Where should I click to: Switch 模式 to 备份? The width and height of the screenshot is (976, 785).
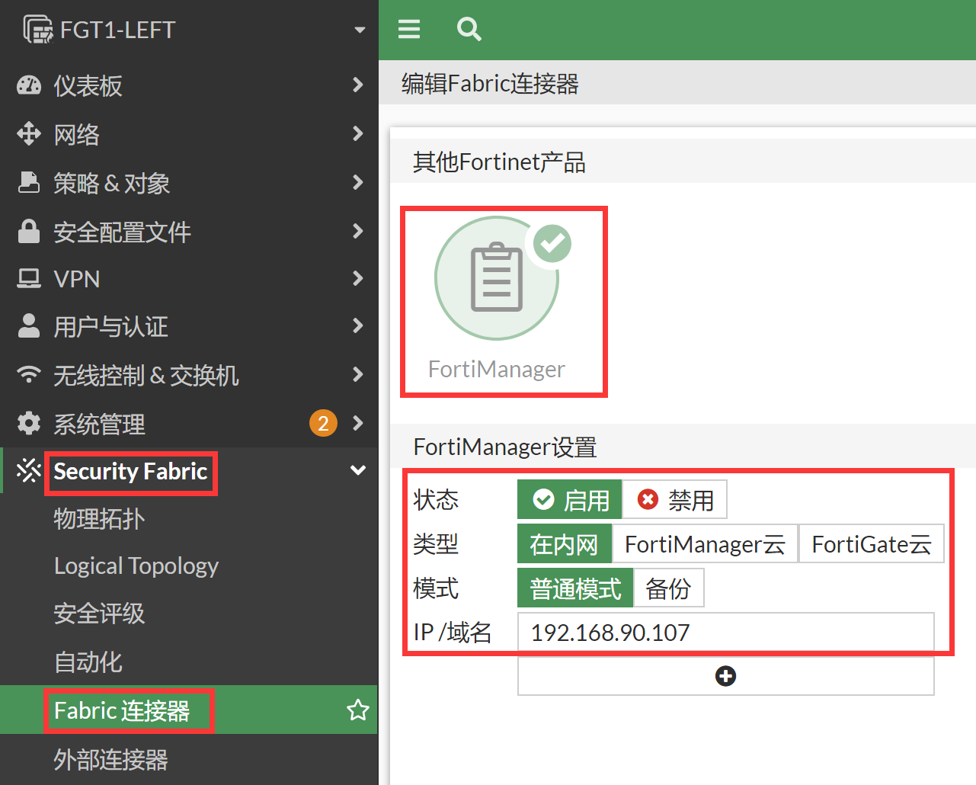(x=668, y=588)
